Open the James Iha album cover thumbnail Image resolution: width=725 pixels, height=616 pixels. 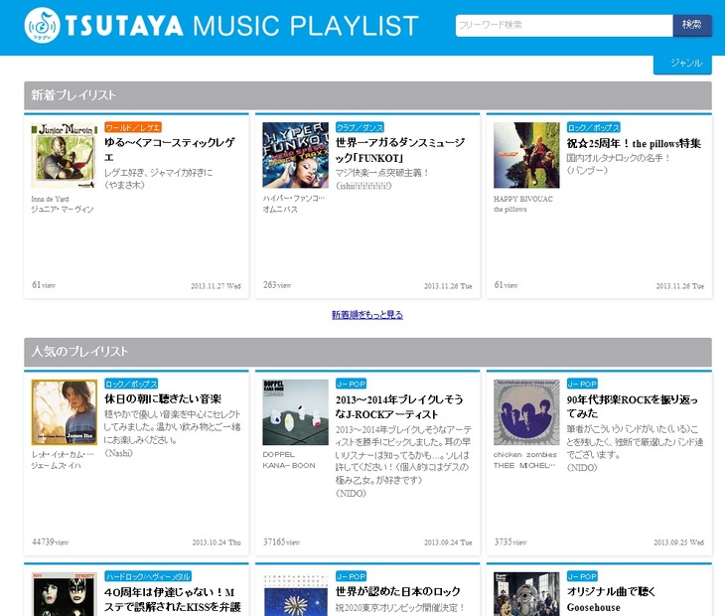click(x=65, y=412)
